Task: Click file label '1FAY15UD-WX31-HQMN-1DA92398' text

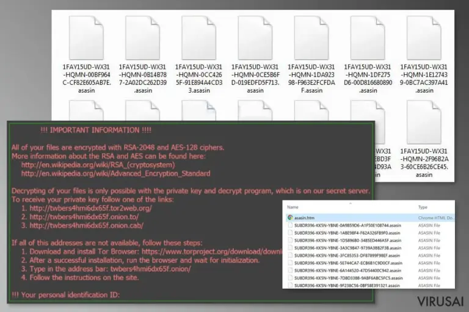Action: (311, 79)
